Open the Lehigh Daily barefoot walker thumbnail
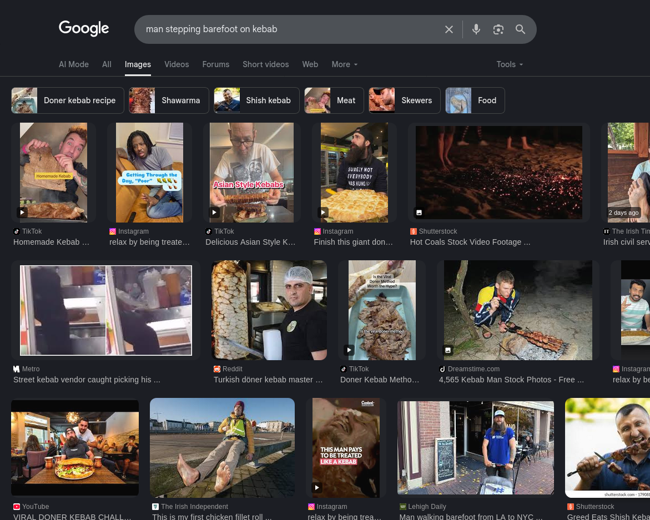This screenshot has height=520, width=650. click(476, 448)
